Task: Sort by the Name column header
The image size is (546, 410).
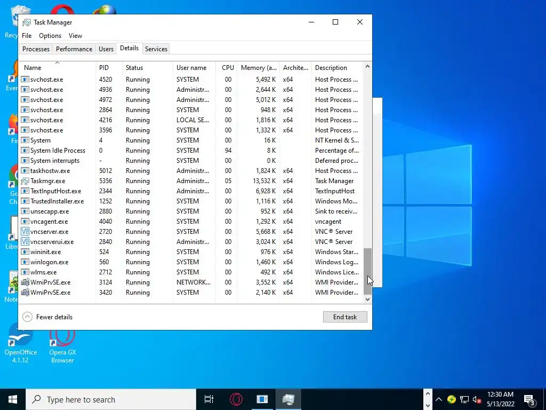Action: tap(58, 68)
